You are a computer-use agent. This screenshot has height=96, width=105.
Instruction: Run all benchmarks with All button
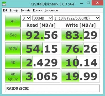[x=13, y=21]
